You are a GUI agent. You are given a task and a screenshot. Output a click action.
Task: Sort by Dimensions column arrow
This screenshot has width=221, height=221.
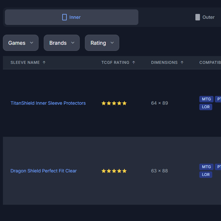coord(182,63)
